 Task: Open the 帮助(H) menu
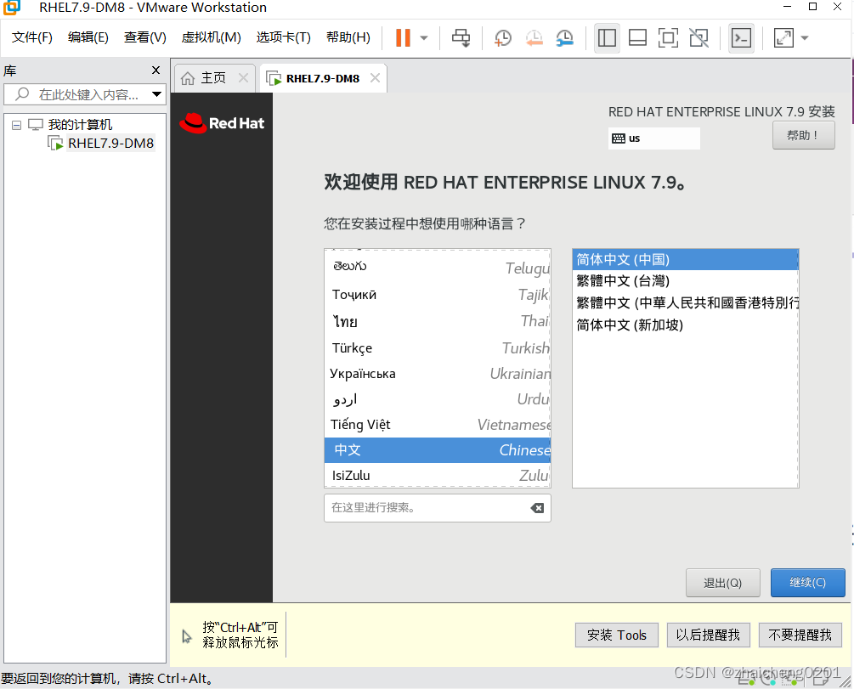(x=348, y=37)
